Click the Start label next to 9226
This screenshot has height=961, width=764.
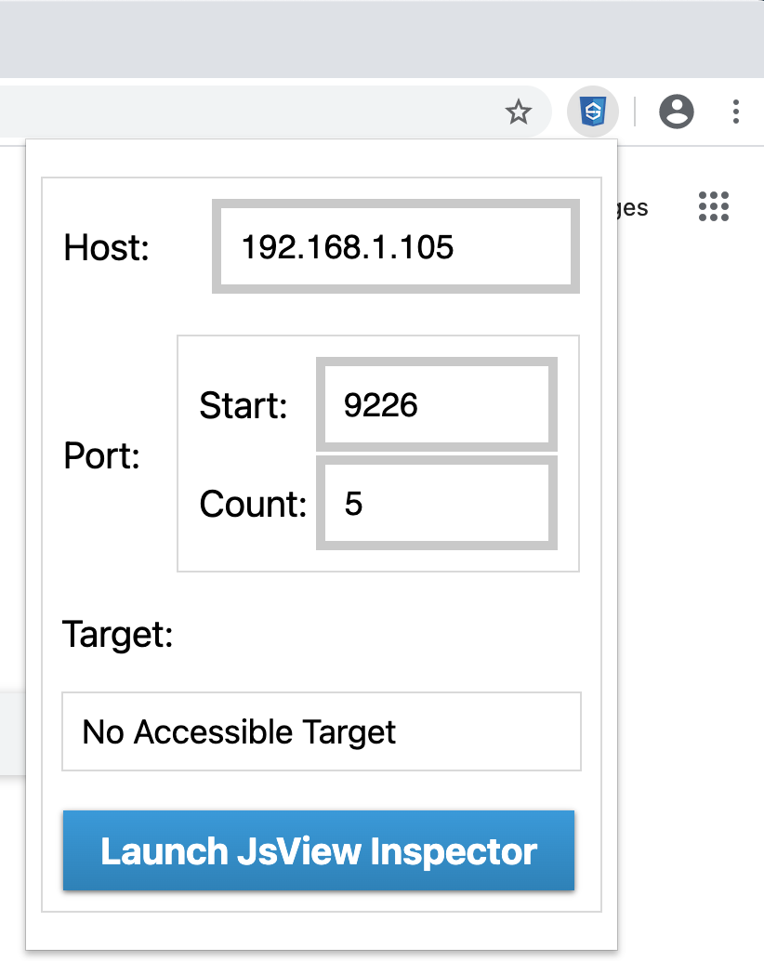(x=244, y=406)
